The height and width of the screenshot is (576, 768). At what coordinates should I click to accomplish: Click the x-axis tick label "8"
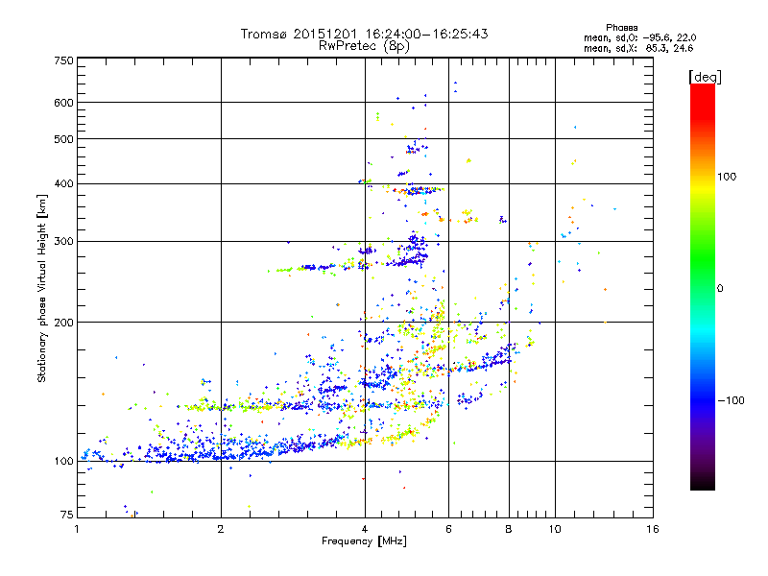click(509, 529)
